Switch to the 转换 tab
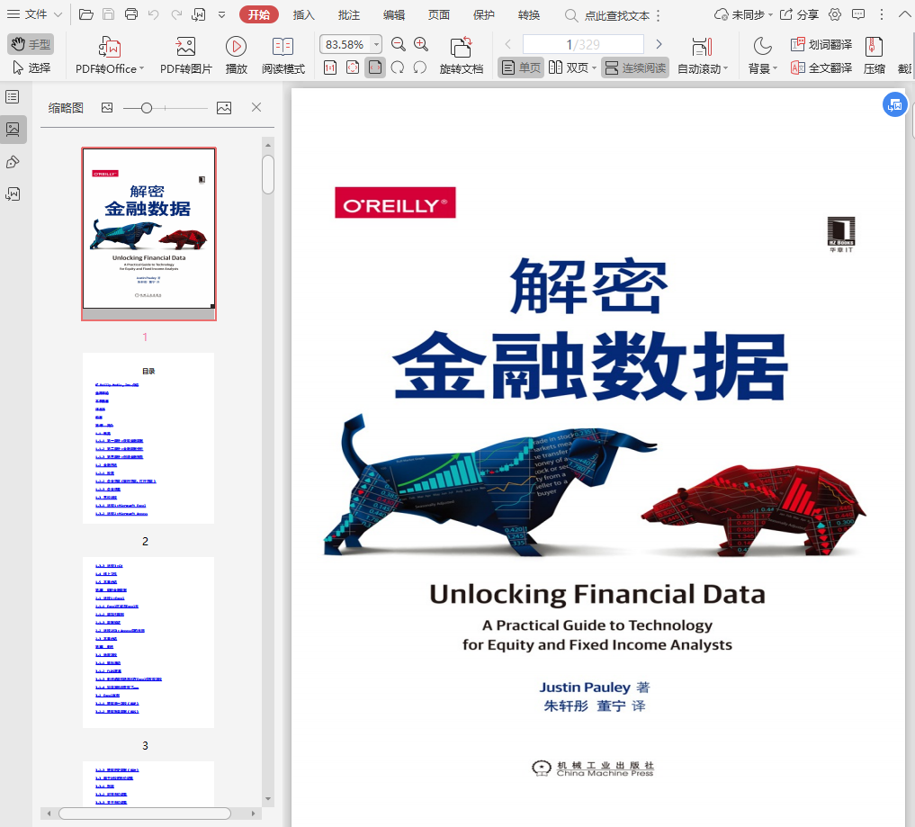This screenshot has height=827, width=915. (x=529, y=14)
